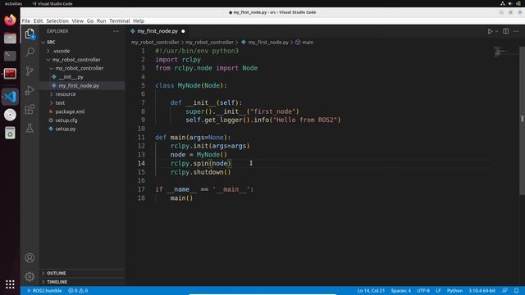Viewport: 525px width, 295px height.
Task: Open the File menu
Action: point(26,20)
